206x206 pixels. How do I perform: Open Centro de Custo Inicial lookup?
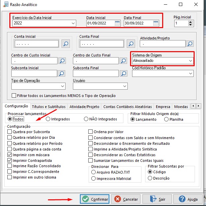tap(62, 61)
